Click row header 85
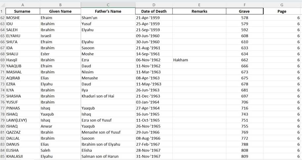 [3, 156]
